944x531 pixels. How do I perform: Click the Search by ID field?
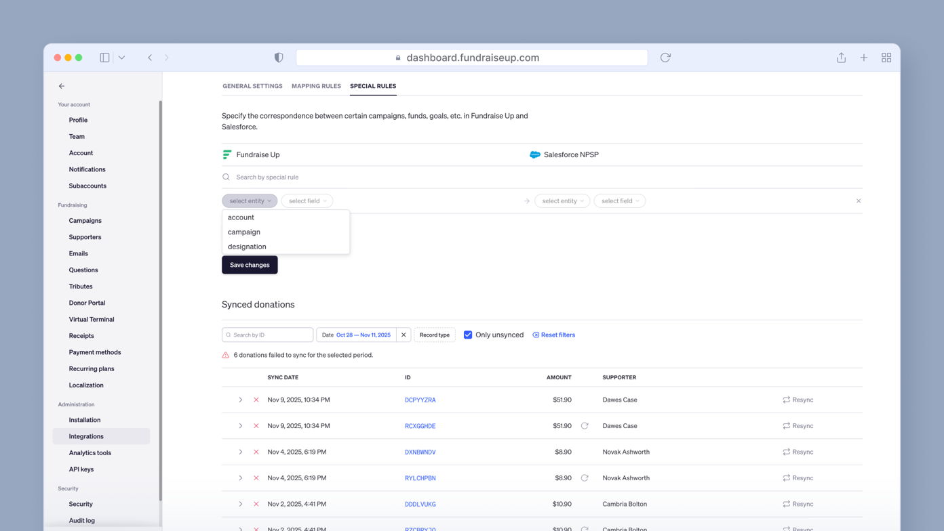[x=268, y=335]
